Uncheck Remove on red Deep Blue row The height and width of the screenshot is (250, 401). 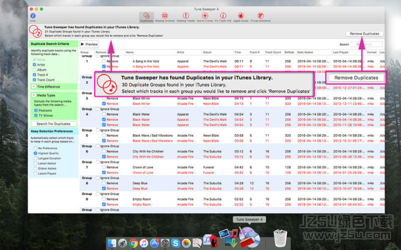click(104, 188)
